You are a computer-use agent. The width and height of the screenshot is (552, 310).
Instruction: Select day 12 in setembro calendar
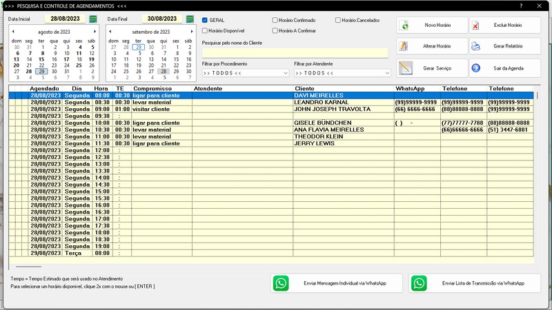(x=139, y=59)
